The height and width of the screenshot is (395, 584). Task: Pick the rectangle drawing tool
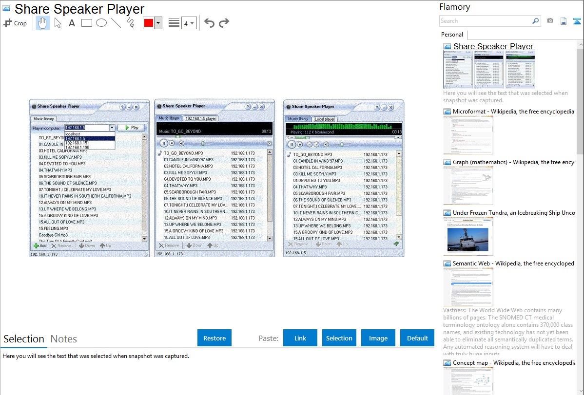tap(86, 23)
